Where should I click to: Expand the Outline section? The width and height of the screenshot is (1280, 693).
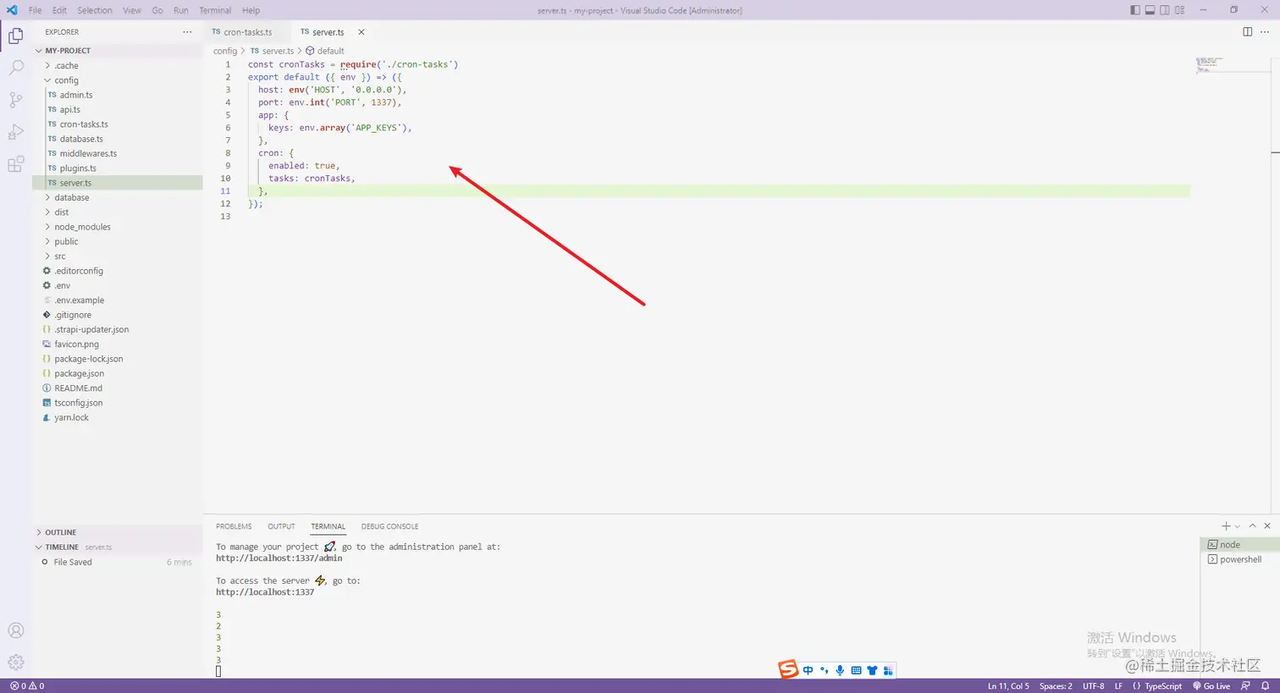119,532
